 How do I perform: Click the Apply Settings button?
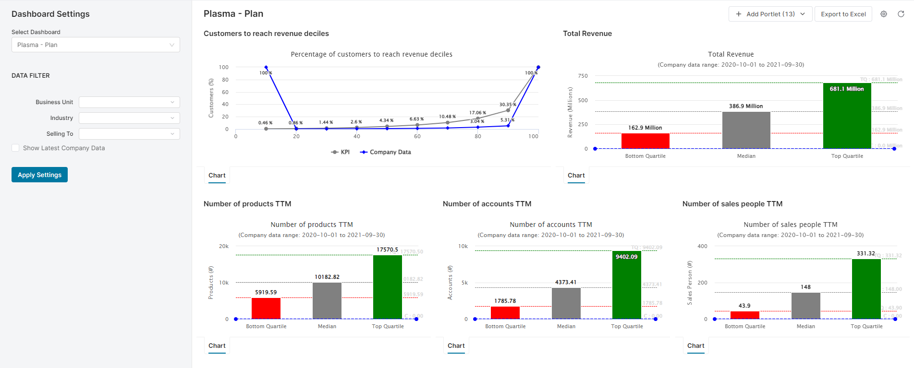(39, 175)
